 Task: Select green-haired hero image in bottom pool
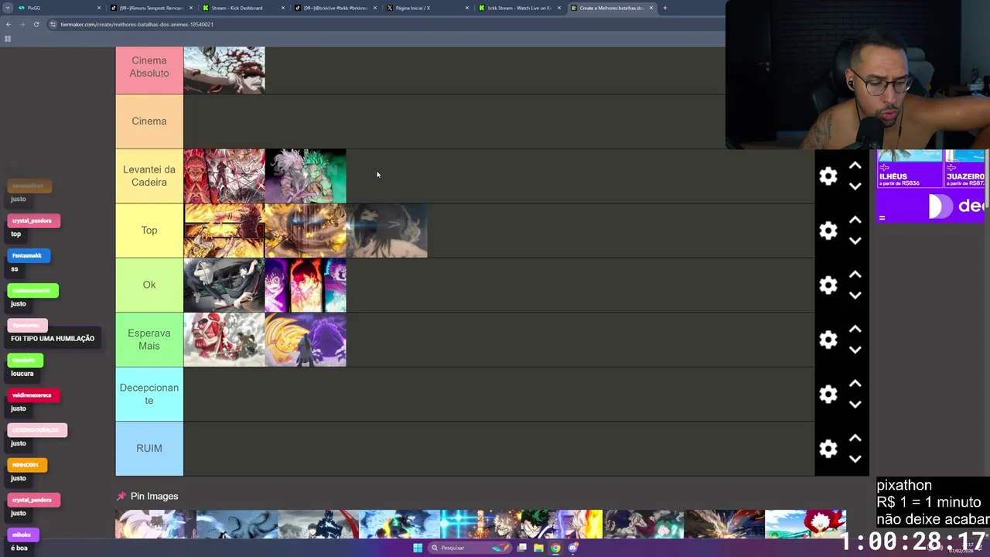coord(562,524)
